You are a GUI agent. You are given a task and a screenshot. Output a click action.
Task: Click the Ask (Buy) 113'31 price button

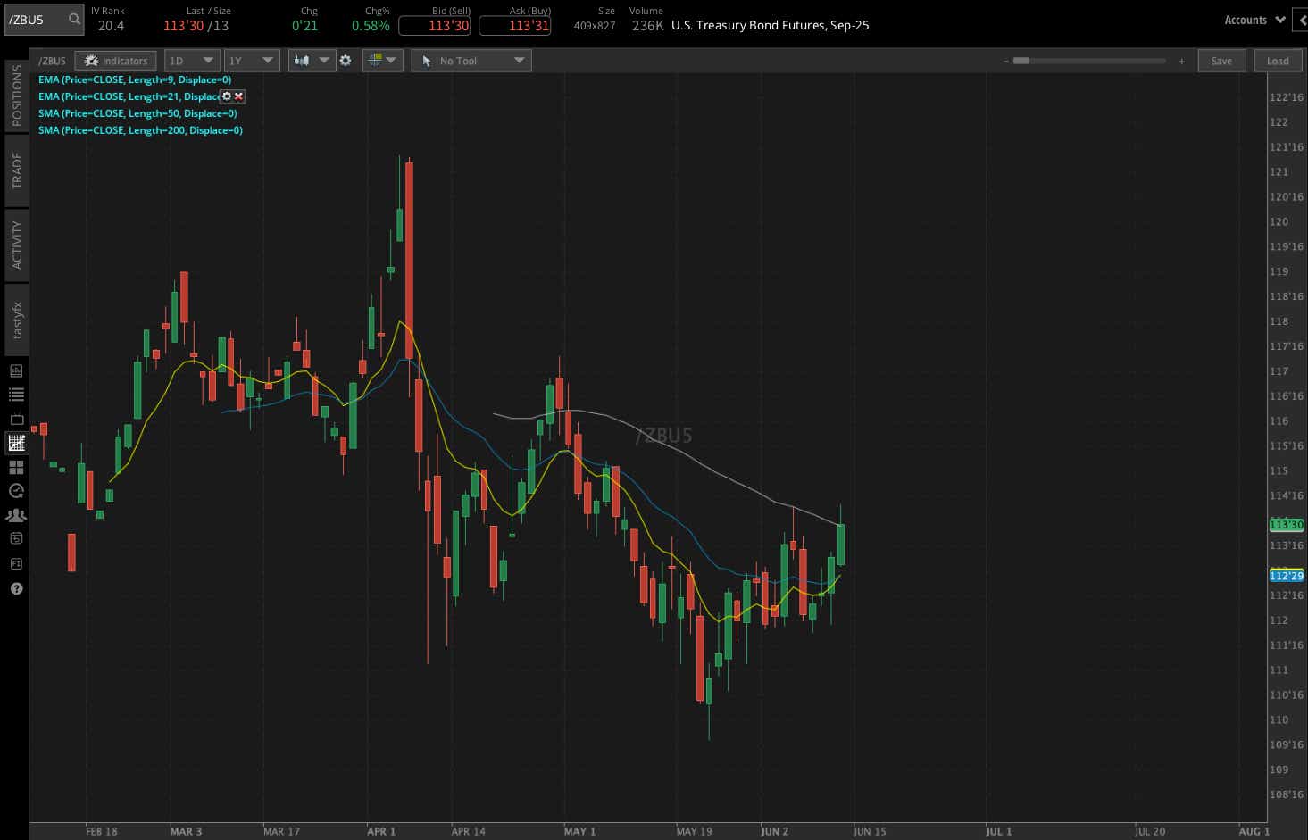(x=514, y=25)
